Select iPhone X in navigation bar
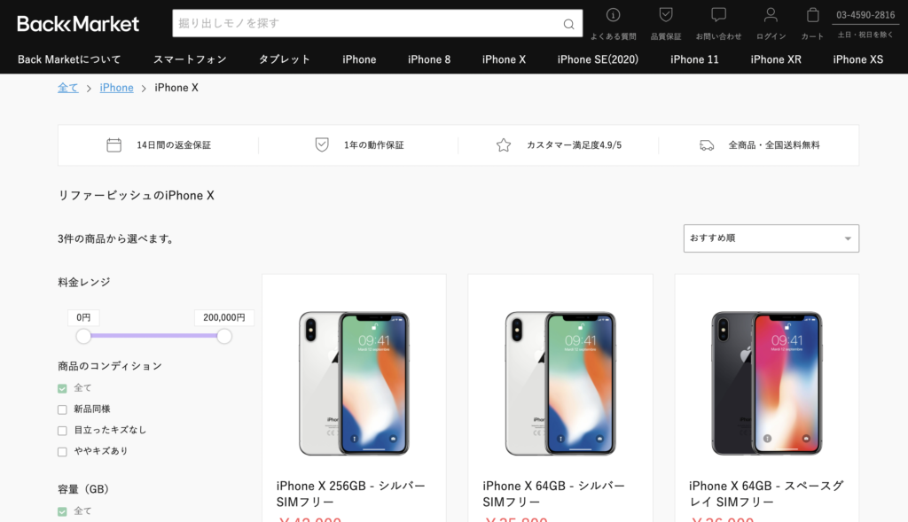The height and width of the screenshot is (522, 908). coord(504,59)
